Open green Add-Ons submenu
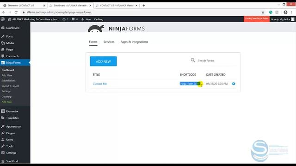The image size is (296, 166). coord(6,102)
